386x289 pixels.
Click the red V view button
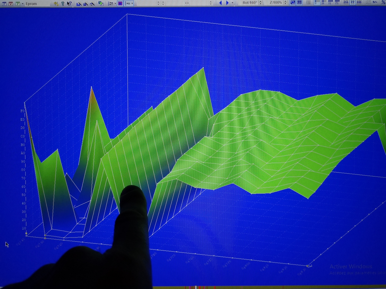click(11, 4)
